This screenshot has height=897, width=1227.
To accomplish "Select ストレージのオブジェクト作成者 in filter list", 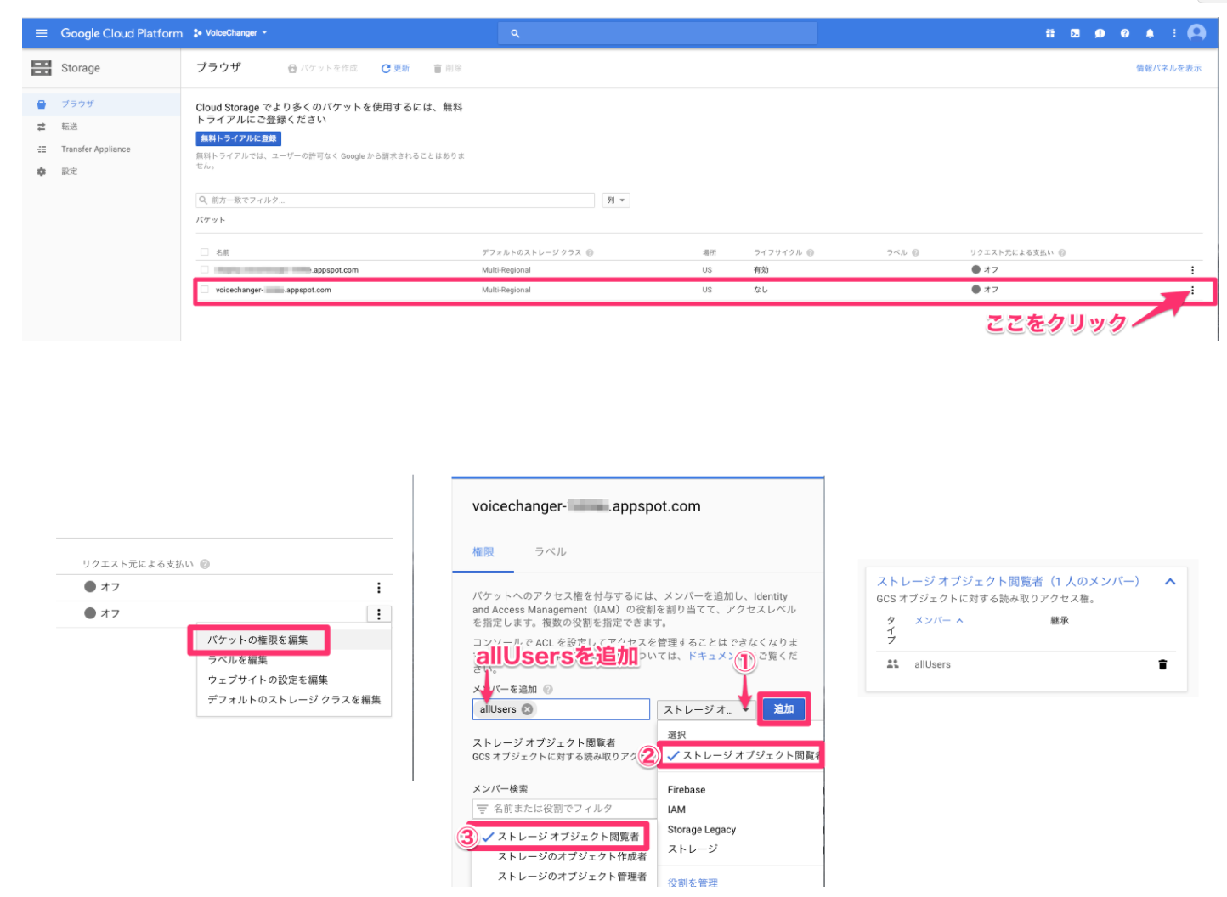I will coord(572,857).
